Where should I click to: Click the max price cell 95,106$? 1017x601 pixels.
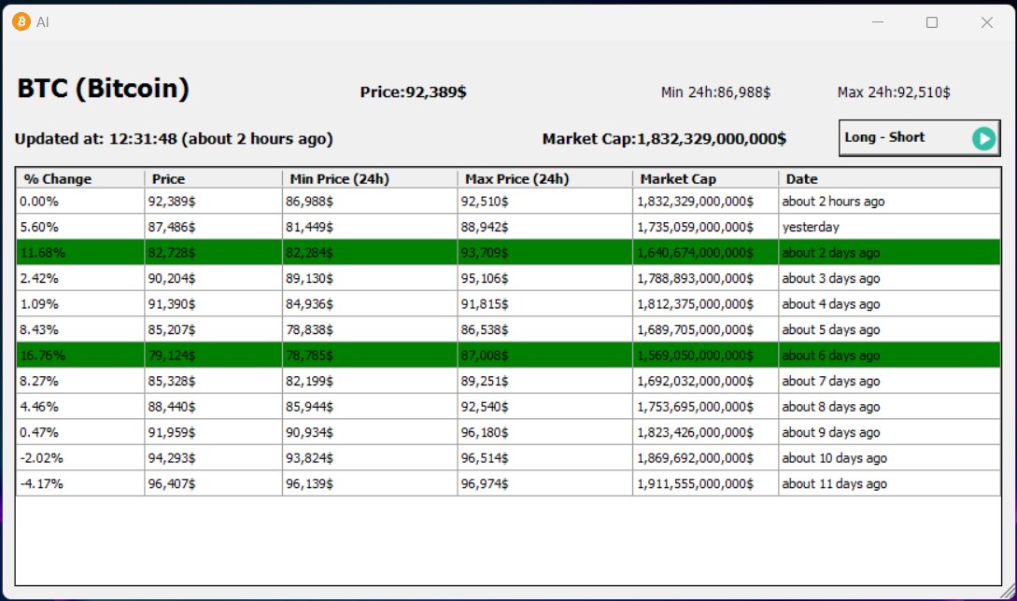544,278
